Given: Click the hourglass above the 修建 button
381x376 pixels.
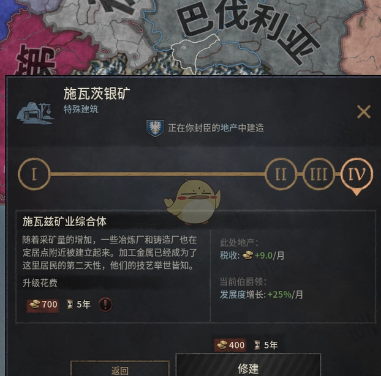Looking at the screenshot, I should pos(257,345).
